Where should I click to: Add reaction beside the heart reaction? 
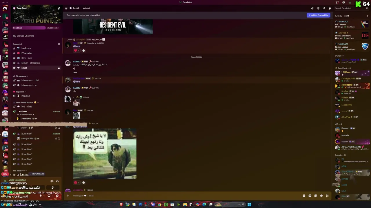(83, 51)
